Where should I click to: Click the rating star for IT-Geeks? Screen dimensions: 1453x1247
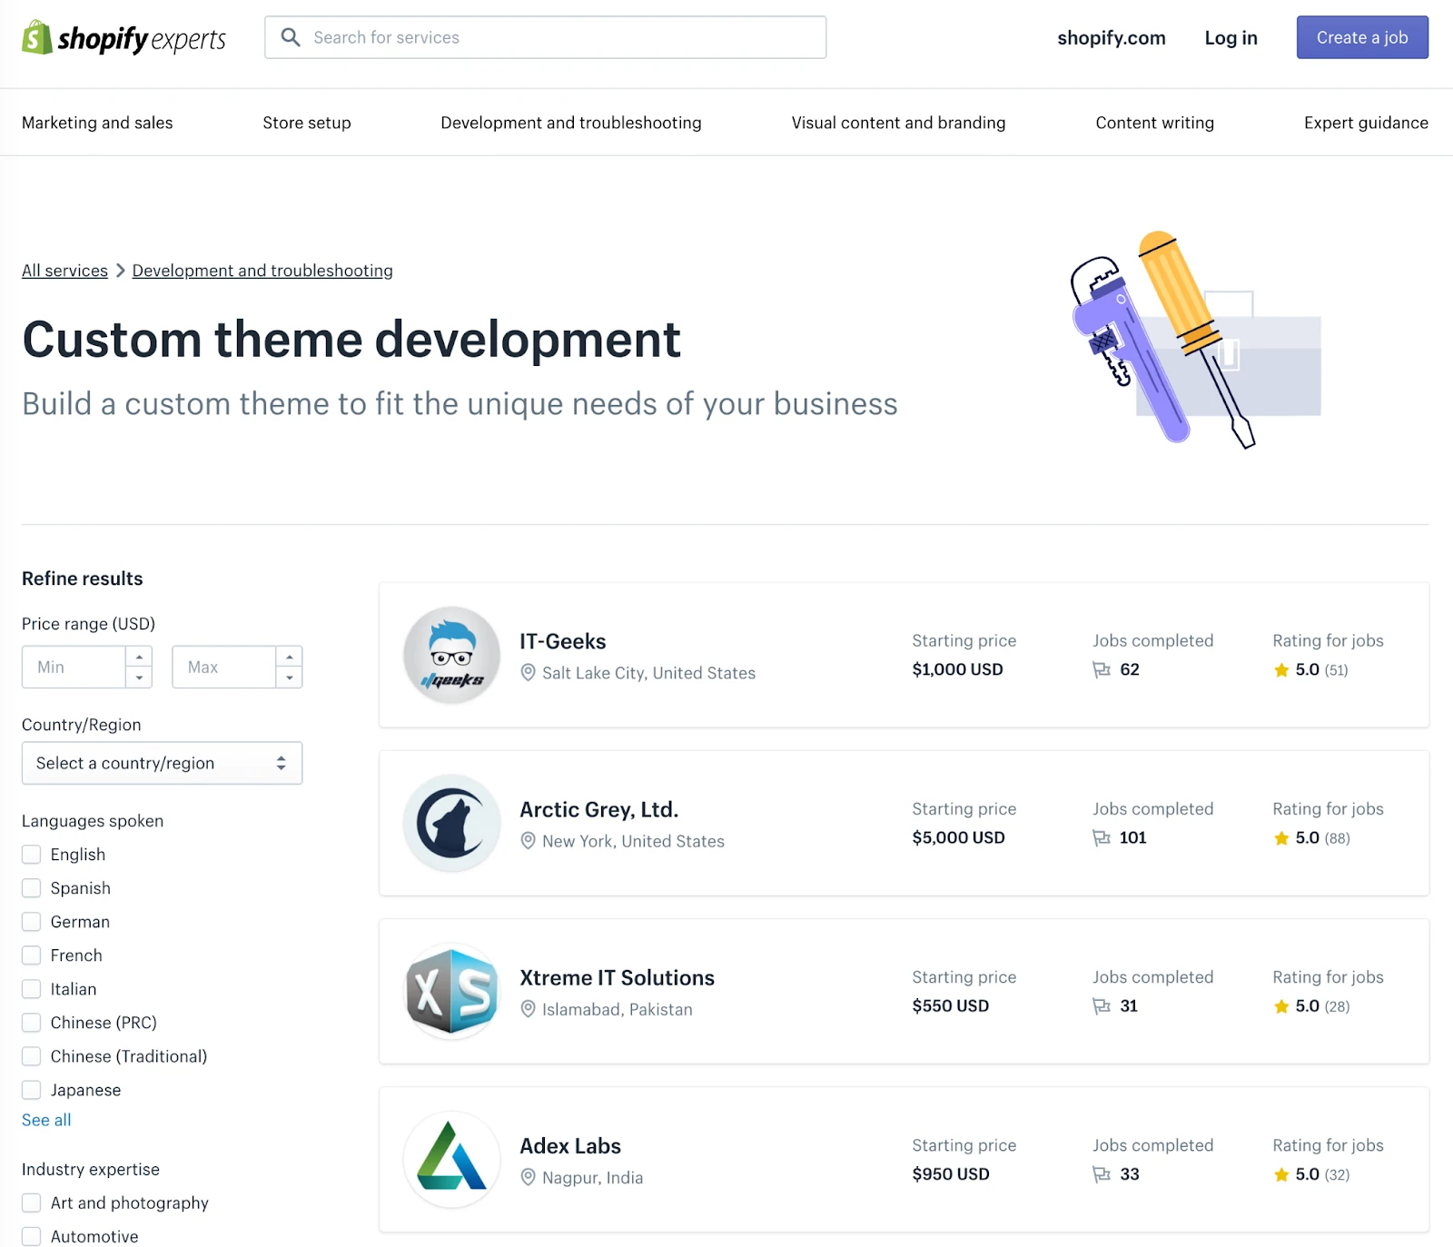pyautogui.click(x=1281, y=670)
